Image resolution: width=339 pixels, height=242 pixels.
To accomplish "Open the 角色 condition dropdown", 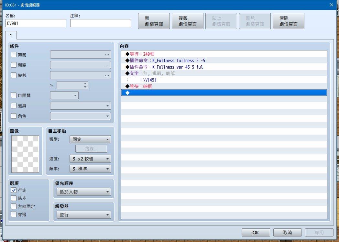I will 81,116.
